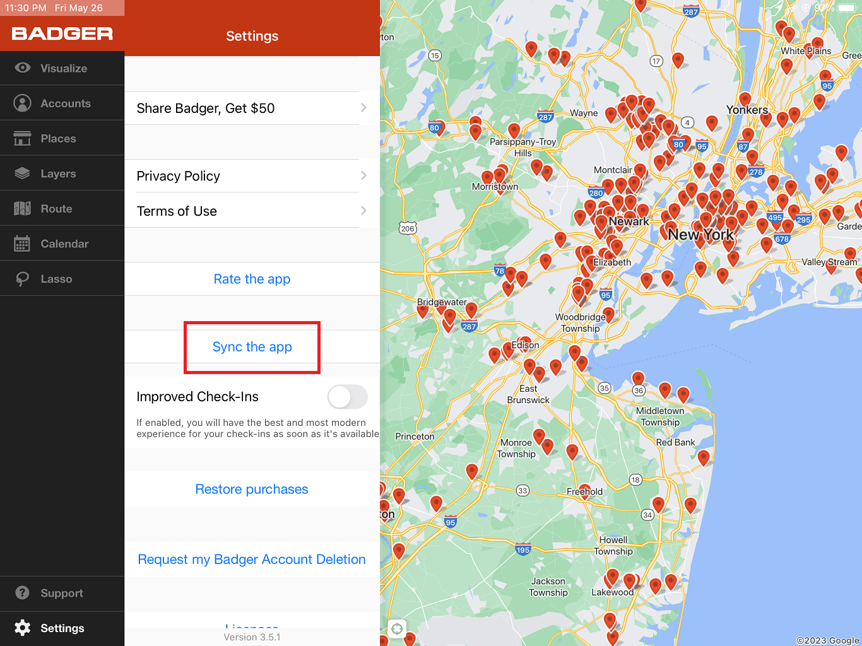
Task: Click Morristown label on map
Action: [x=495, y=187]
